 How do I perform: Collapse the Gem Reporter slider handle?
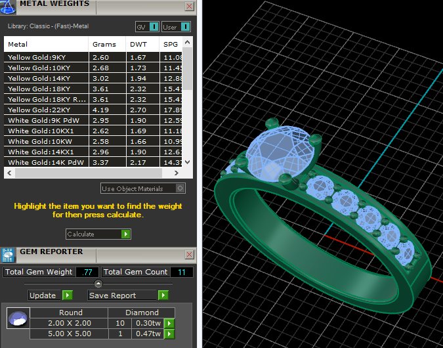(x=98, y=283)
